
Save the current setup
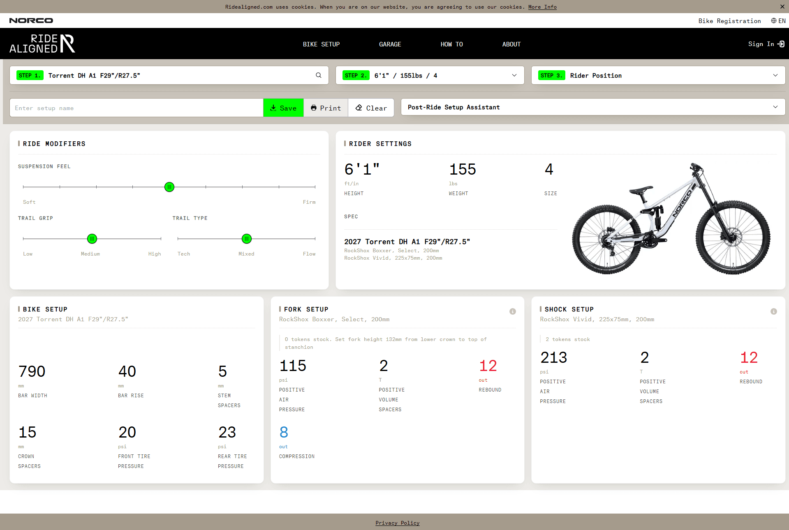pyautogui.click(x=283, y=108)
